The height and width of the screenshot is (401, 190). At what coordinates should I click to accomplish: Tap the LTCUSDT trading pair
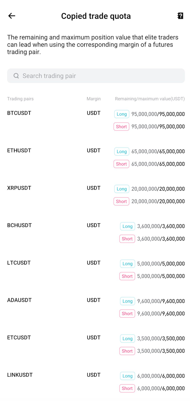point(19,263)
